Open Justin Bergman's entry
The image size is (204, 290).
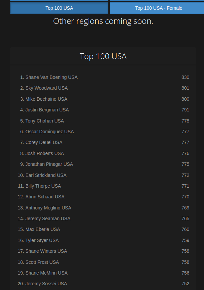[47, 110]
